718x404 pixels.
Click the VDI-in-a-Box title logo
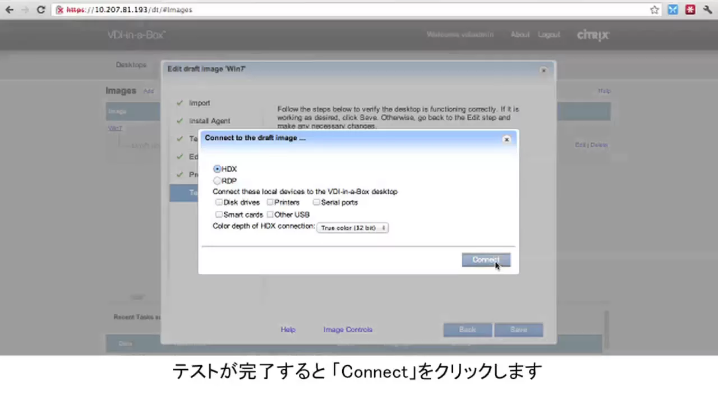click(x=136, y=35)
